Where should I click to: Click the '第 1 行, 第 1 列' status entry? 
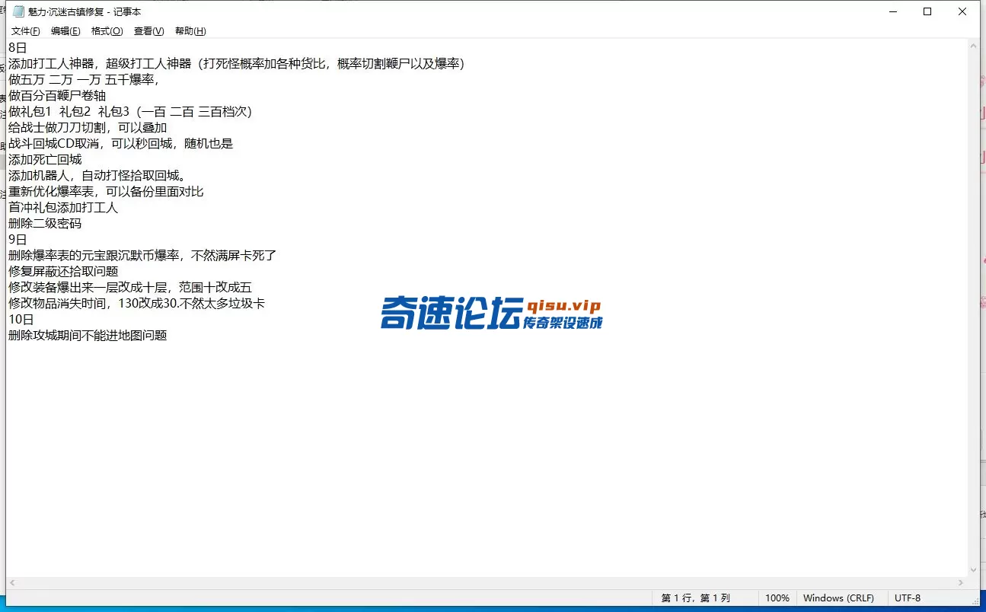point(696,598)
